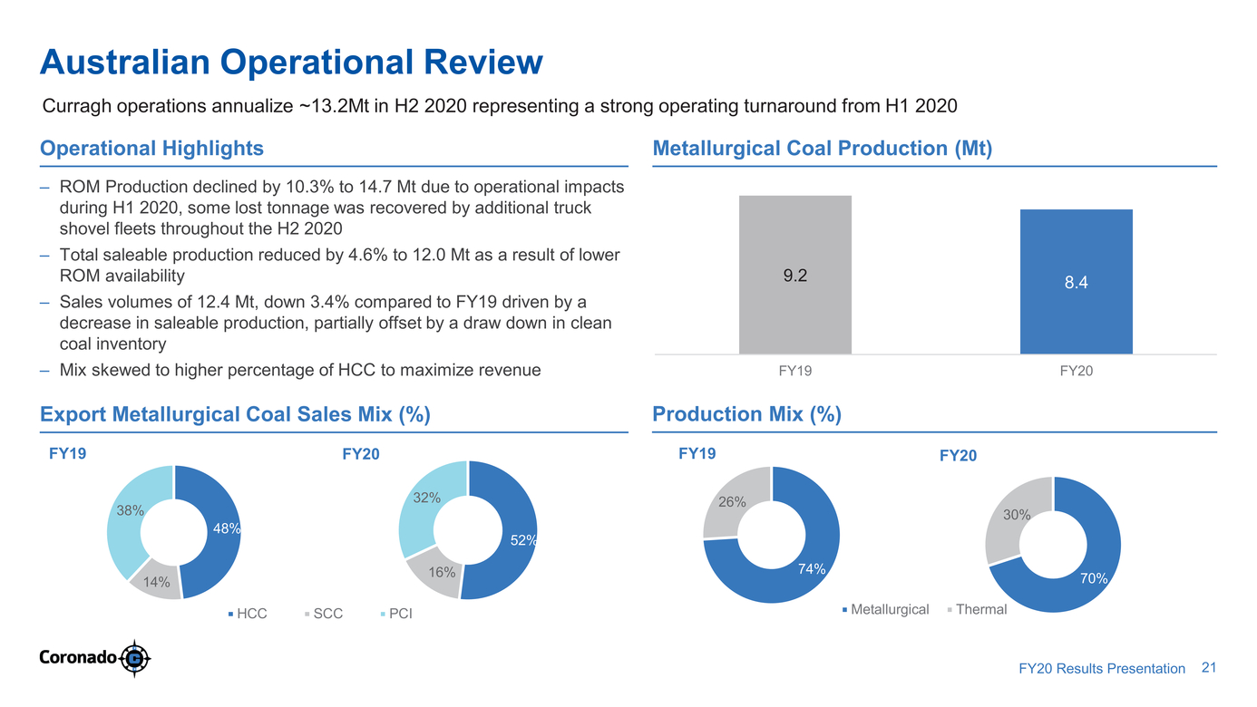
Task: Click the Operational Highlights heading
Action: pos(151,148)
